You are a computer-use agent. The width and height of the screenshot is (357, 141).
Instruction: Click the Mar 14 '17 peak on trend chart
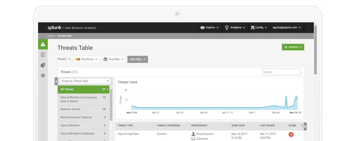(296, 96)
